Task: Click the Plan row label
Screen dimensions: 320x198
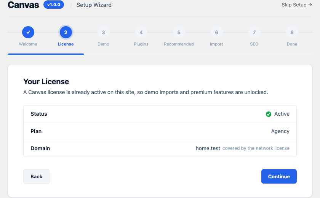Action: 36,131
